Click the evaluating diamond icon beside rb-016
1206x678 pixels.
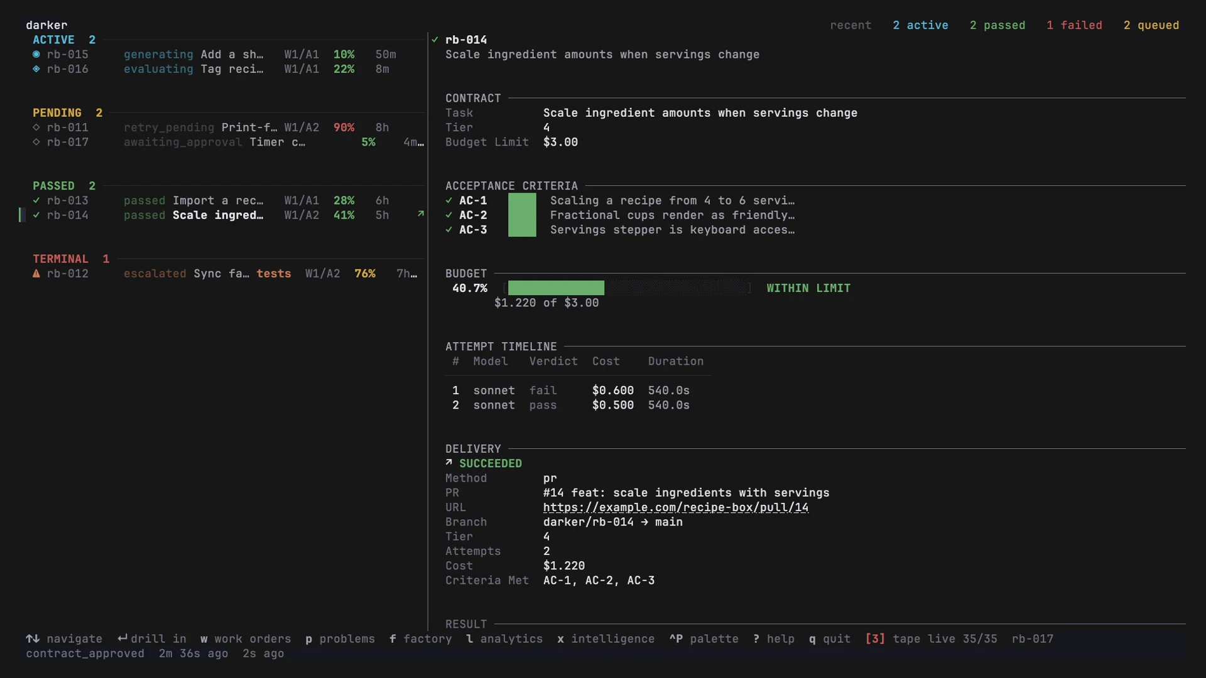(36, 69)
